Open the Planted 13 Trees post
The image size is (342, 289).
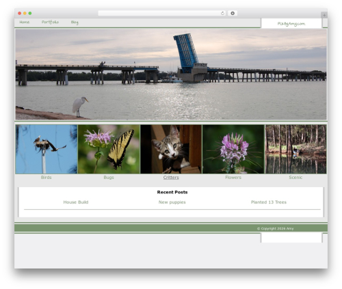point(269,202)
